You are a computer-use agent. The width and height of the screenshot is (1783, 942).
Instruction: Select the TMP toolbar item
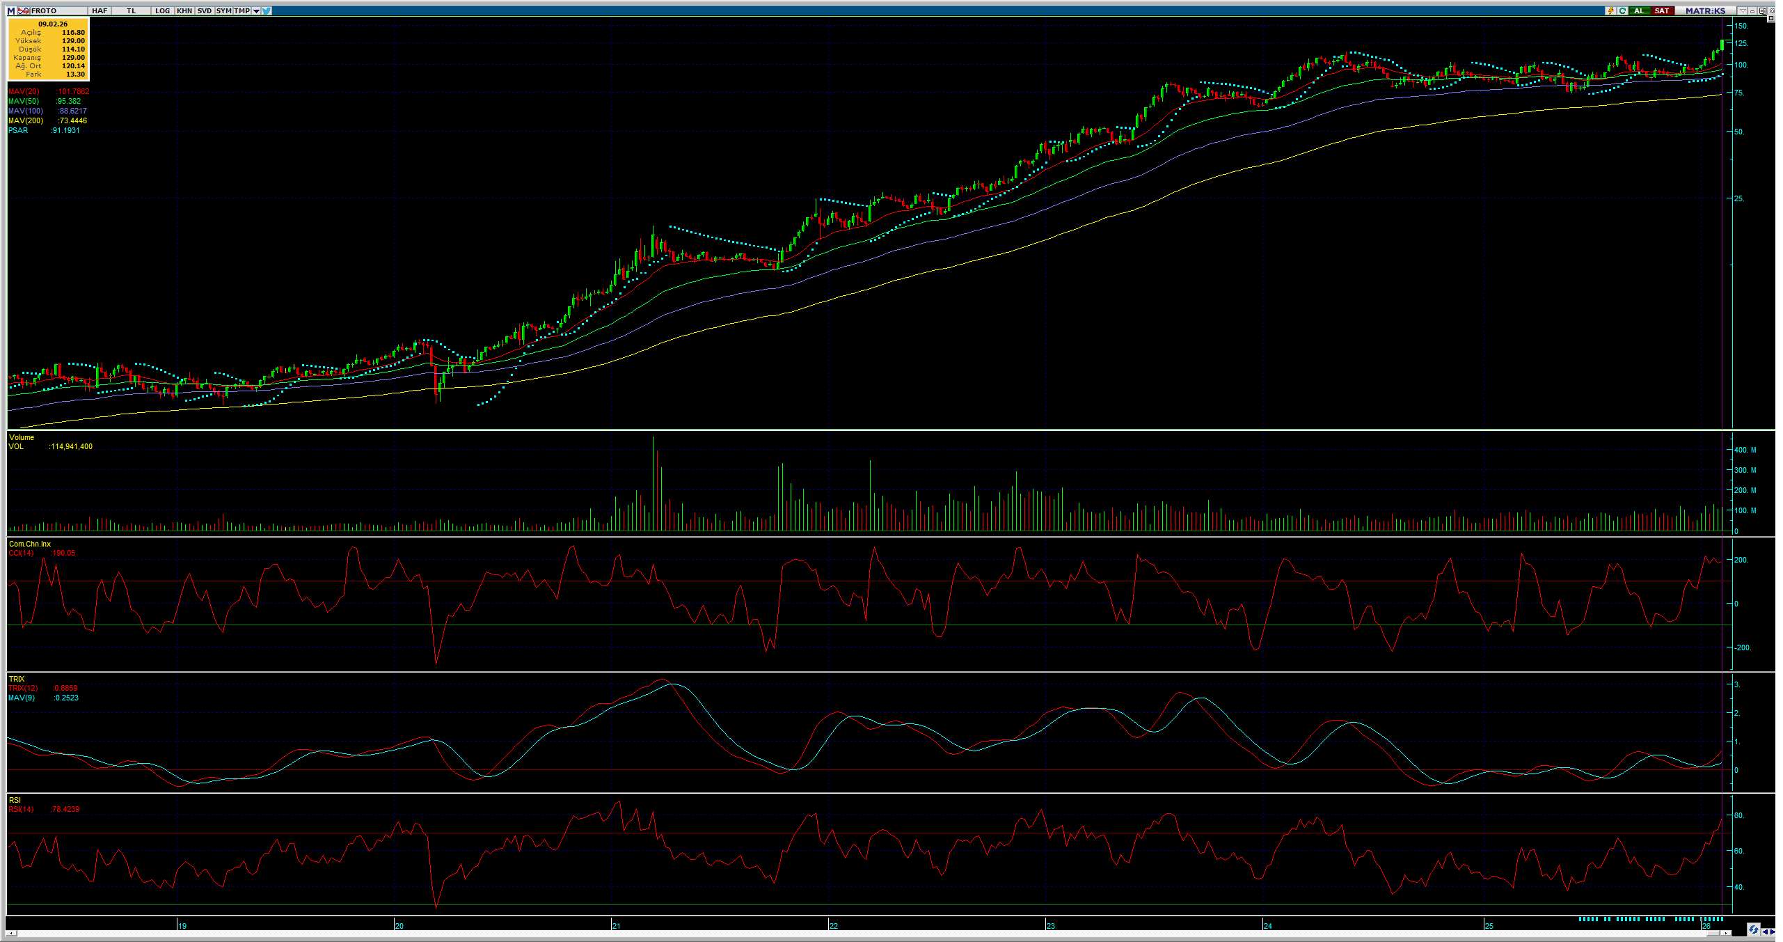tap(241, 10)
